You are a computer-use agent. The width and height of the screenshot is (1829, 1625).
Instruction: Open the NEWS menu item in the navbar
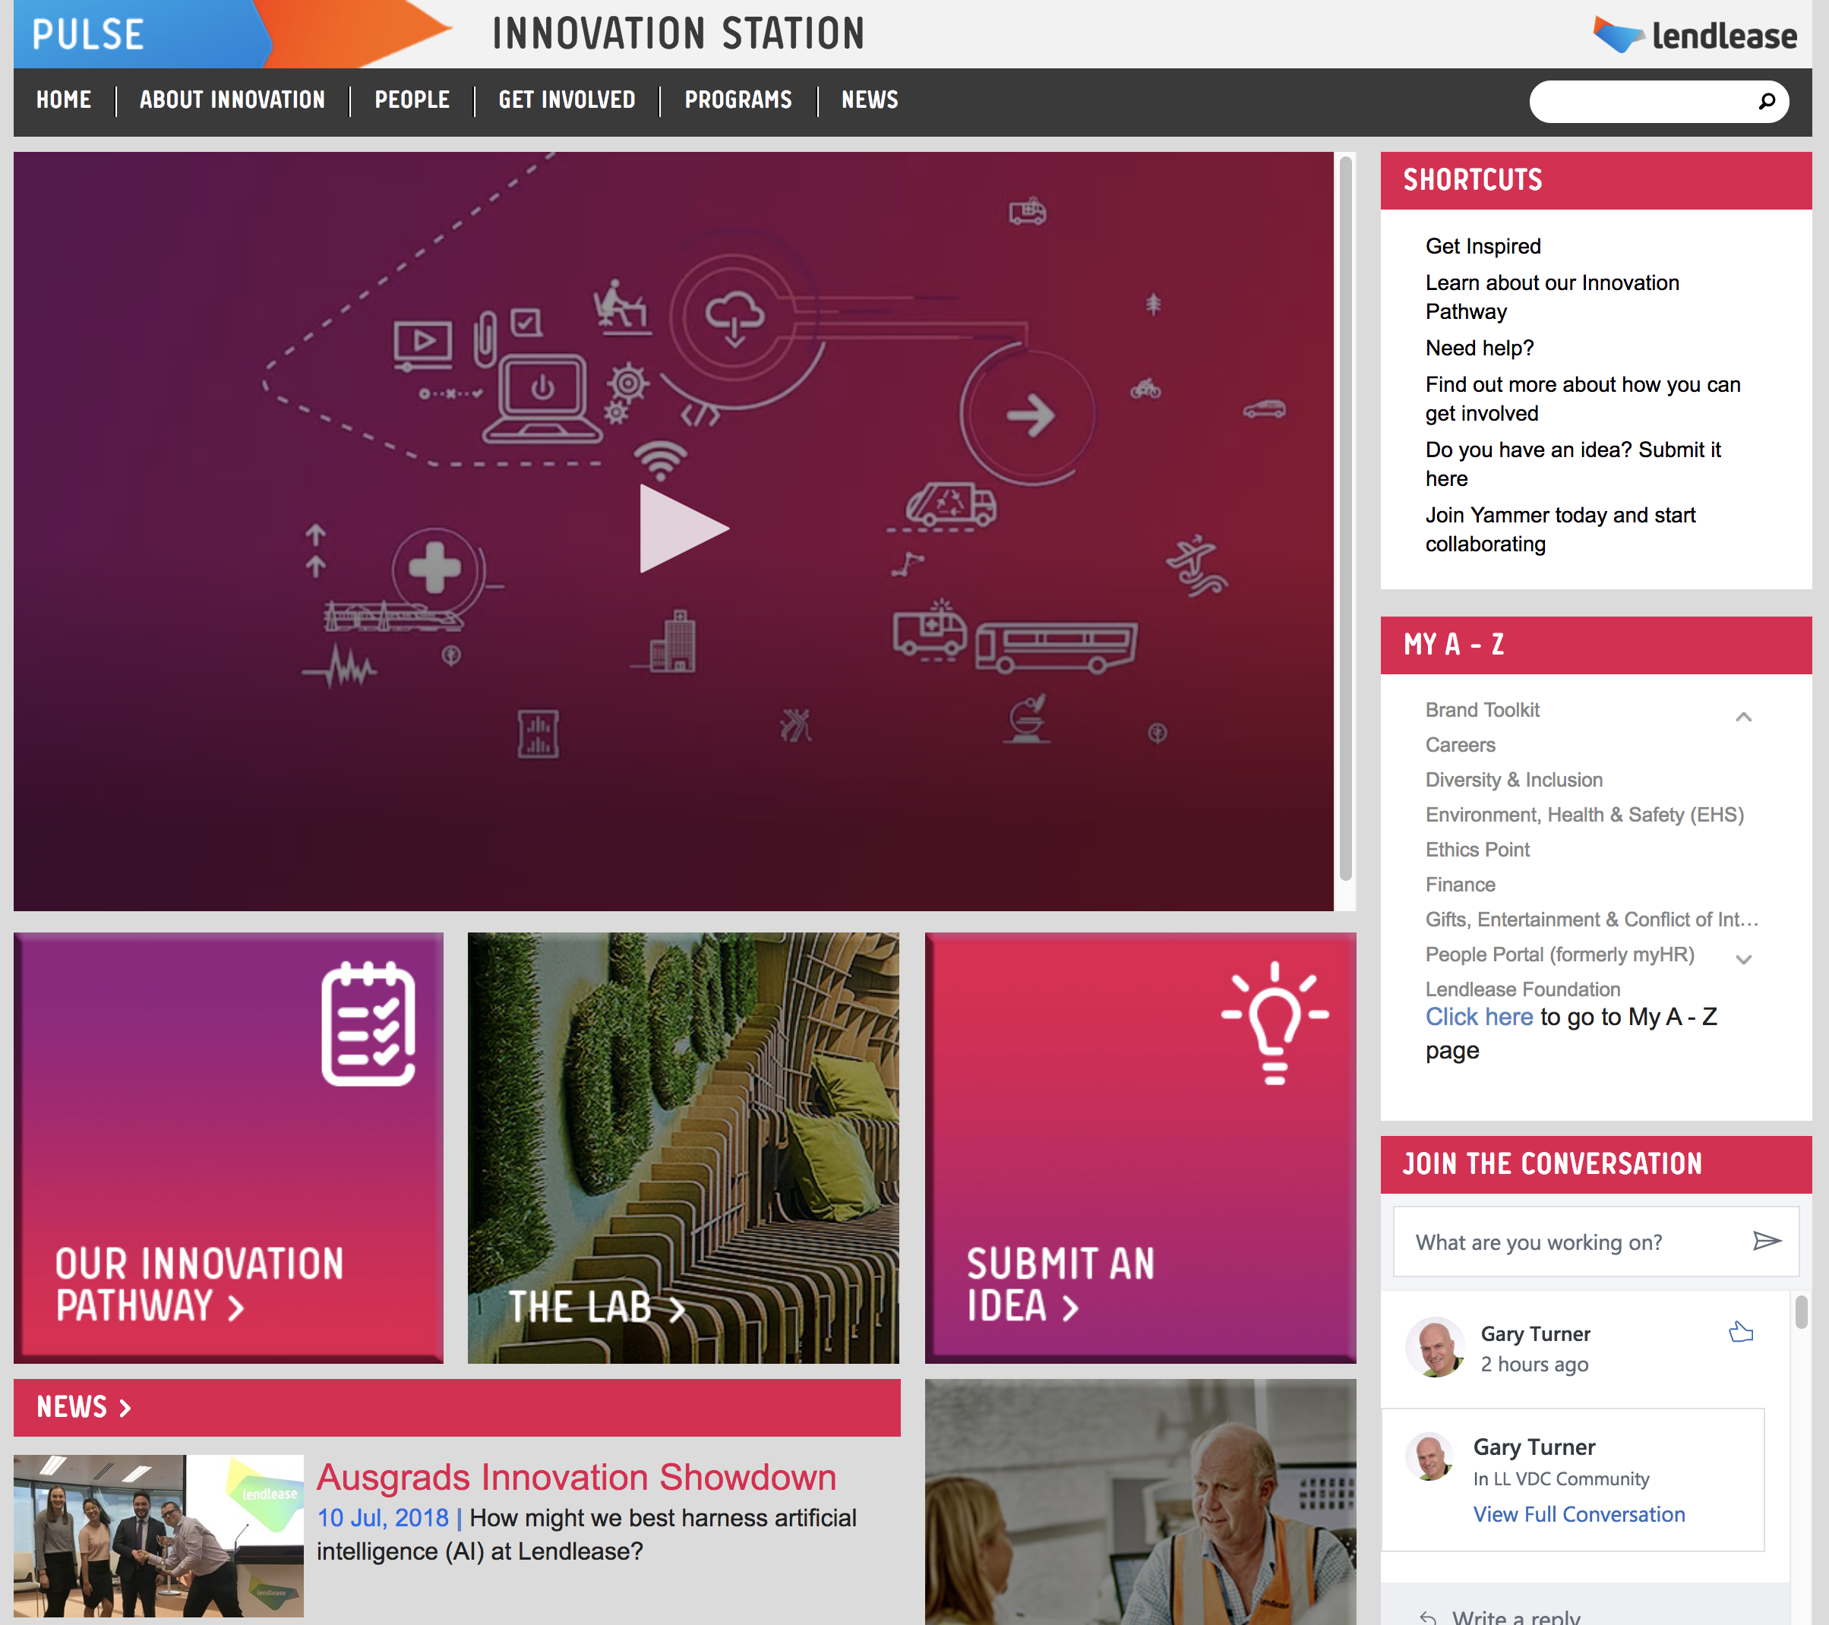click(870, 99)
